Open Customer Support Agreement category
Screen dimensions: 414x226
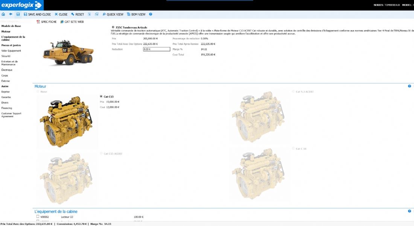point(11,115)
